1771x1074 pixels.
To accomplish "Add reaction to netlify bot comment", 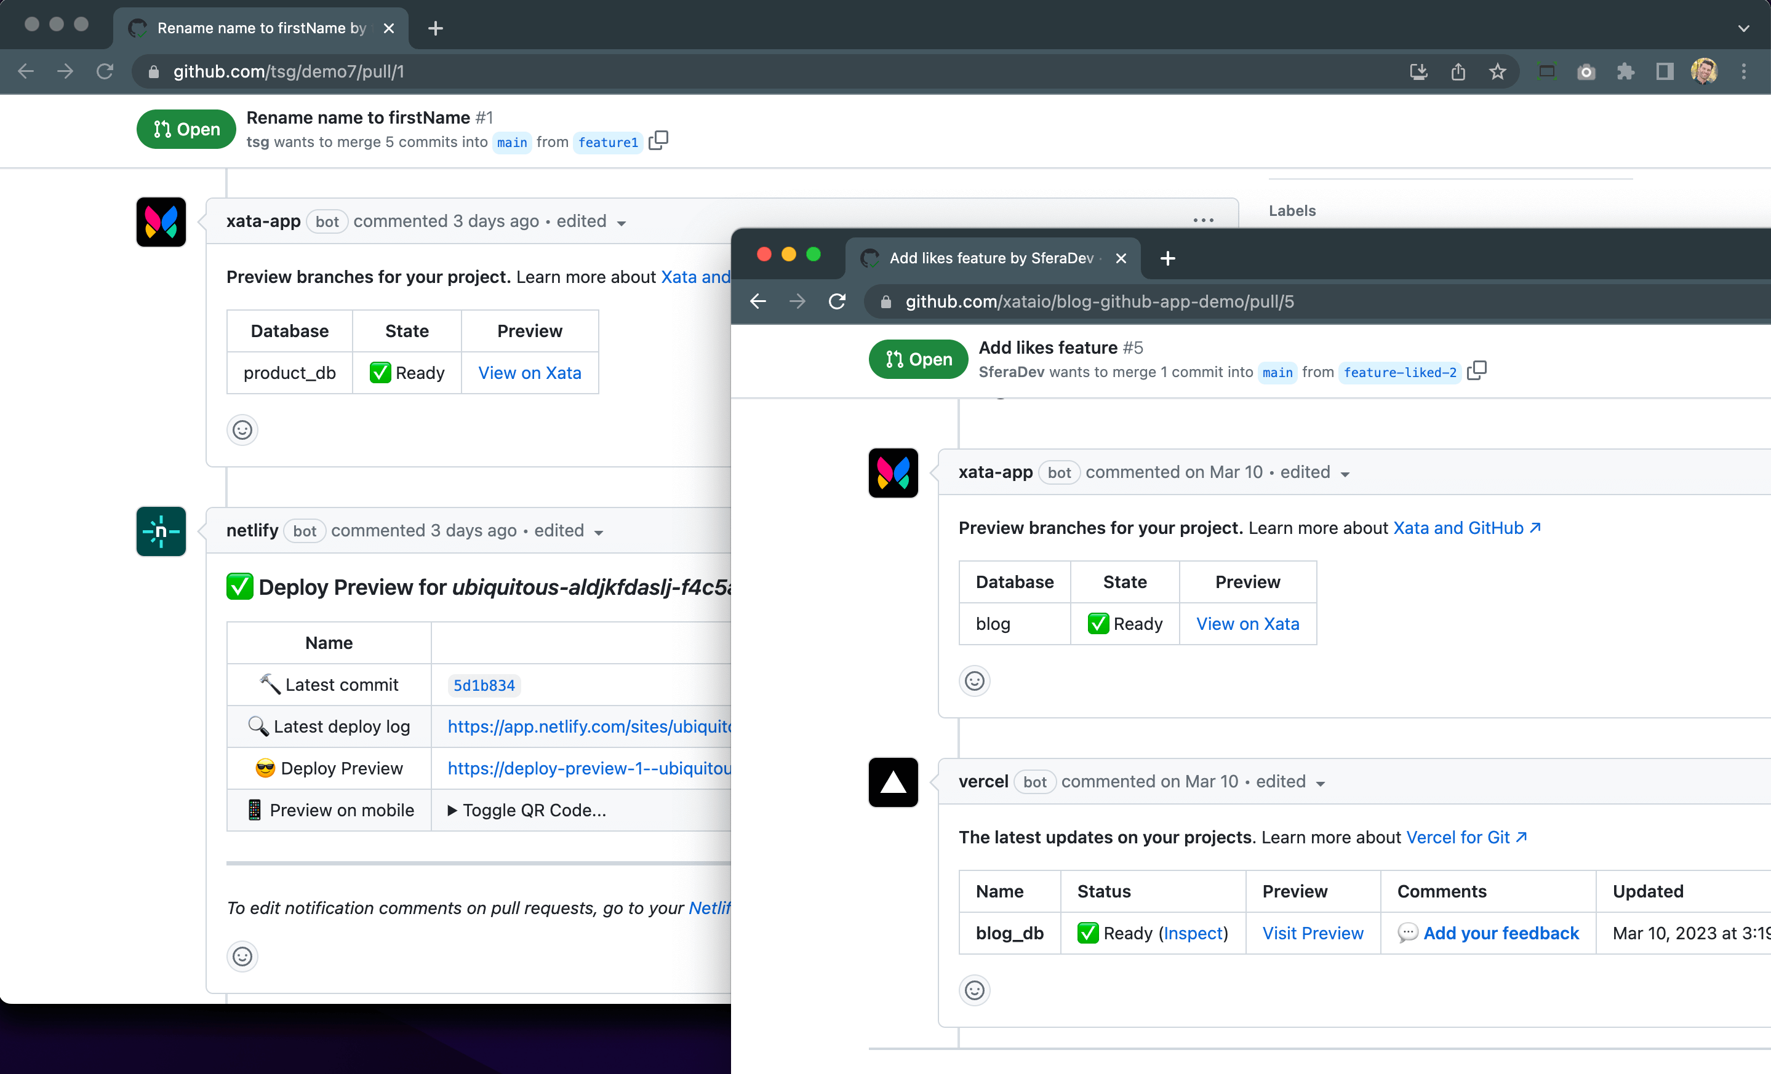I will tap(242, 956).
